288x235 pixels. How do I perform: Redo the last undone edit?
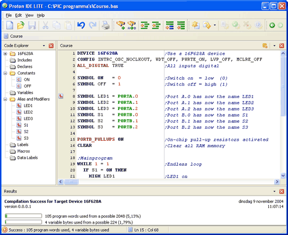coord(93,25)
